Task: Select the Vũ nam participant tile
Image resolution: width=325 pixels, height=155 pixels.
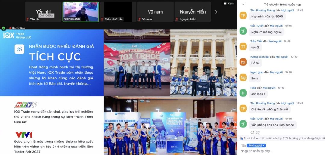Action: (155, 12)
